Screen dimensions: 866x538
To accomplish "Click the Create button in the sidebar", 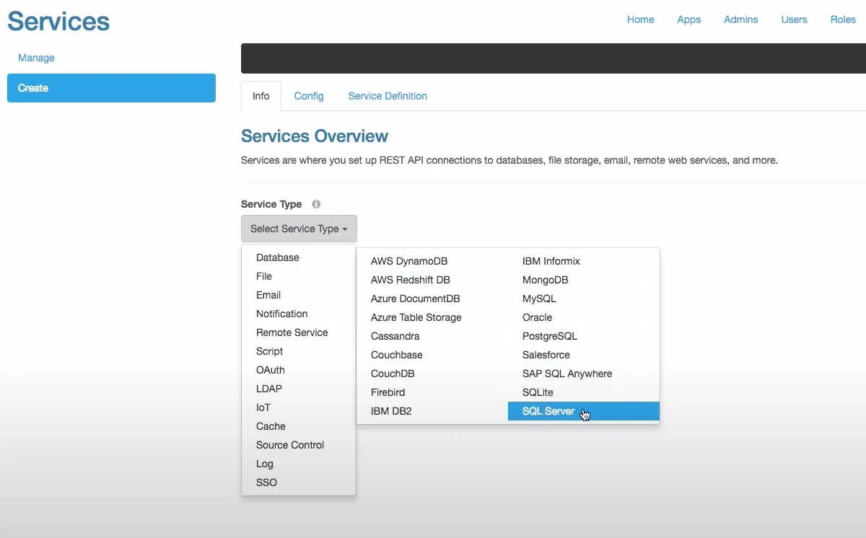I will tap(111, 88).
